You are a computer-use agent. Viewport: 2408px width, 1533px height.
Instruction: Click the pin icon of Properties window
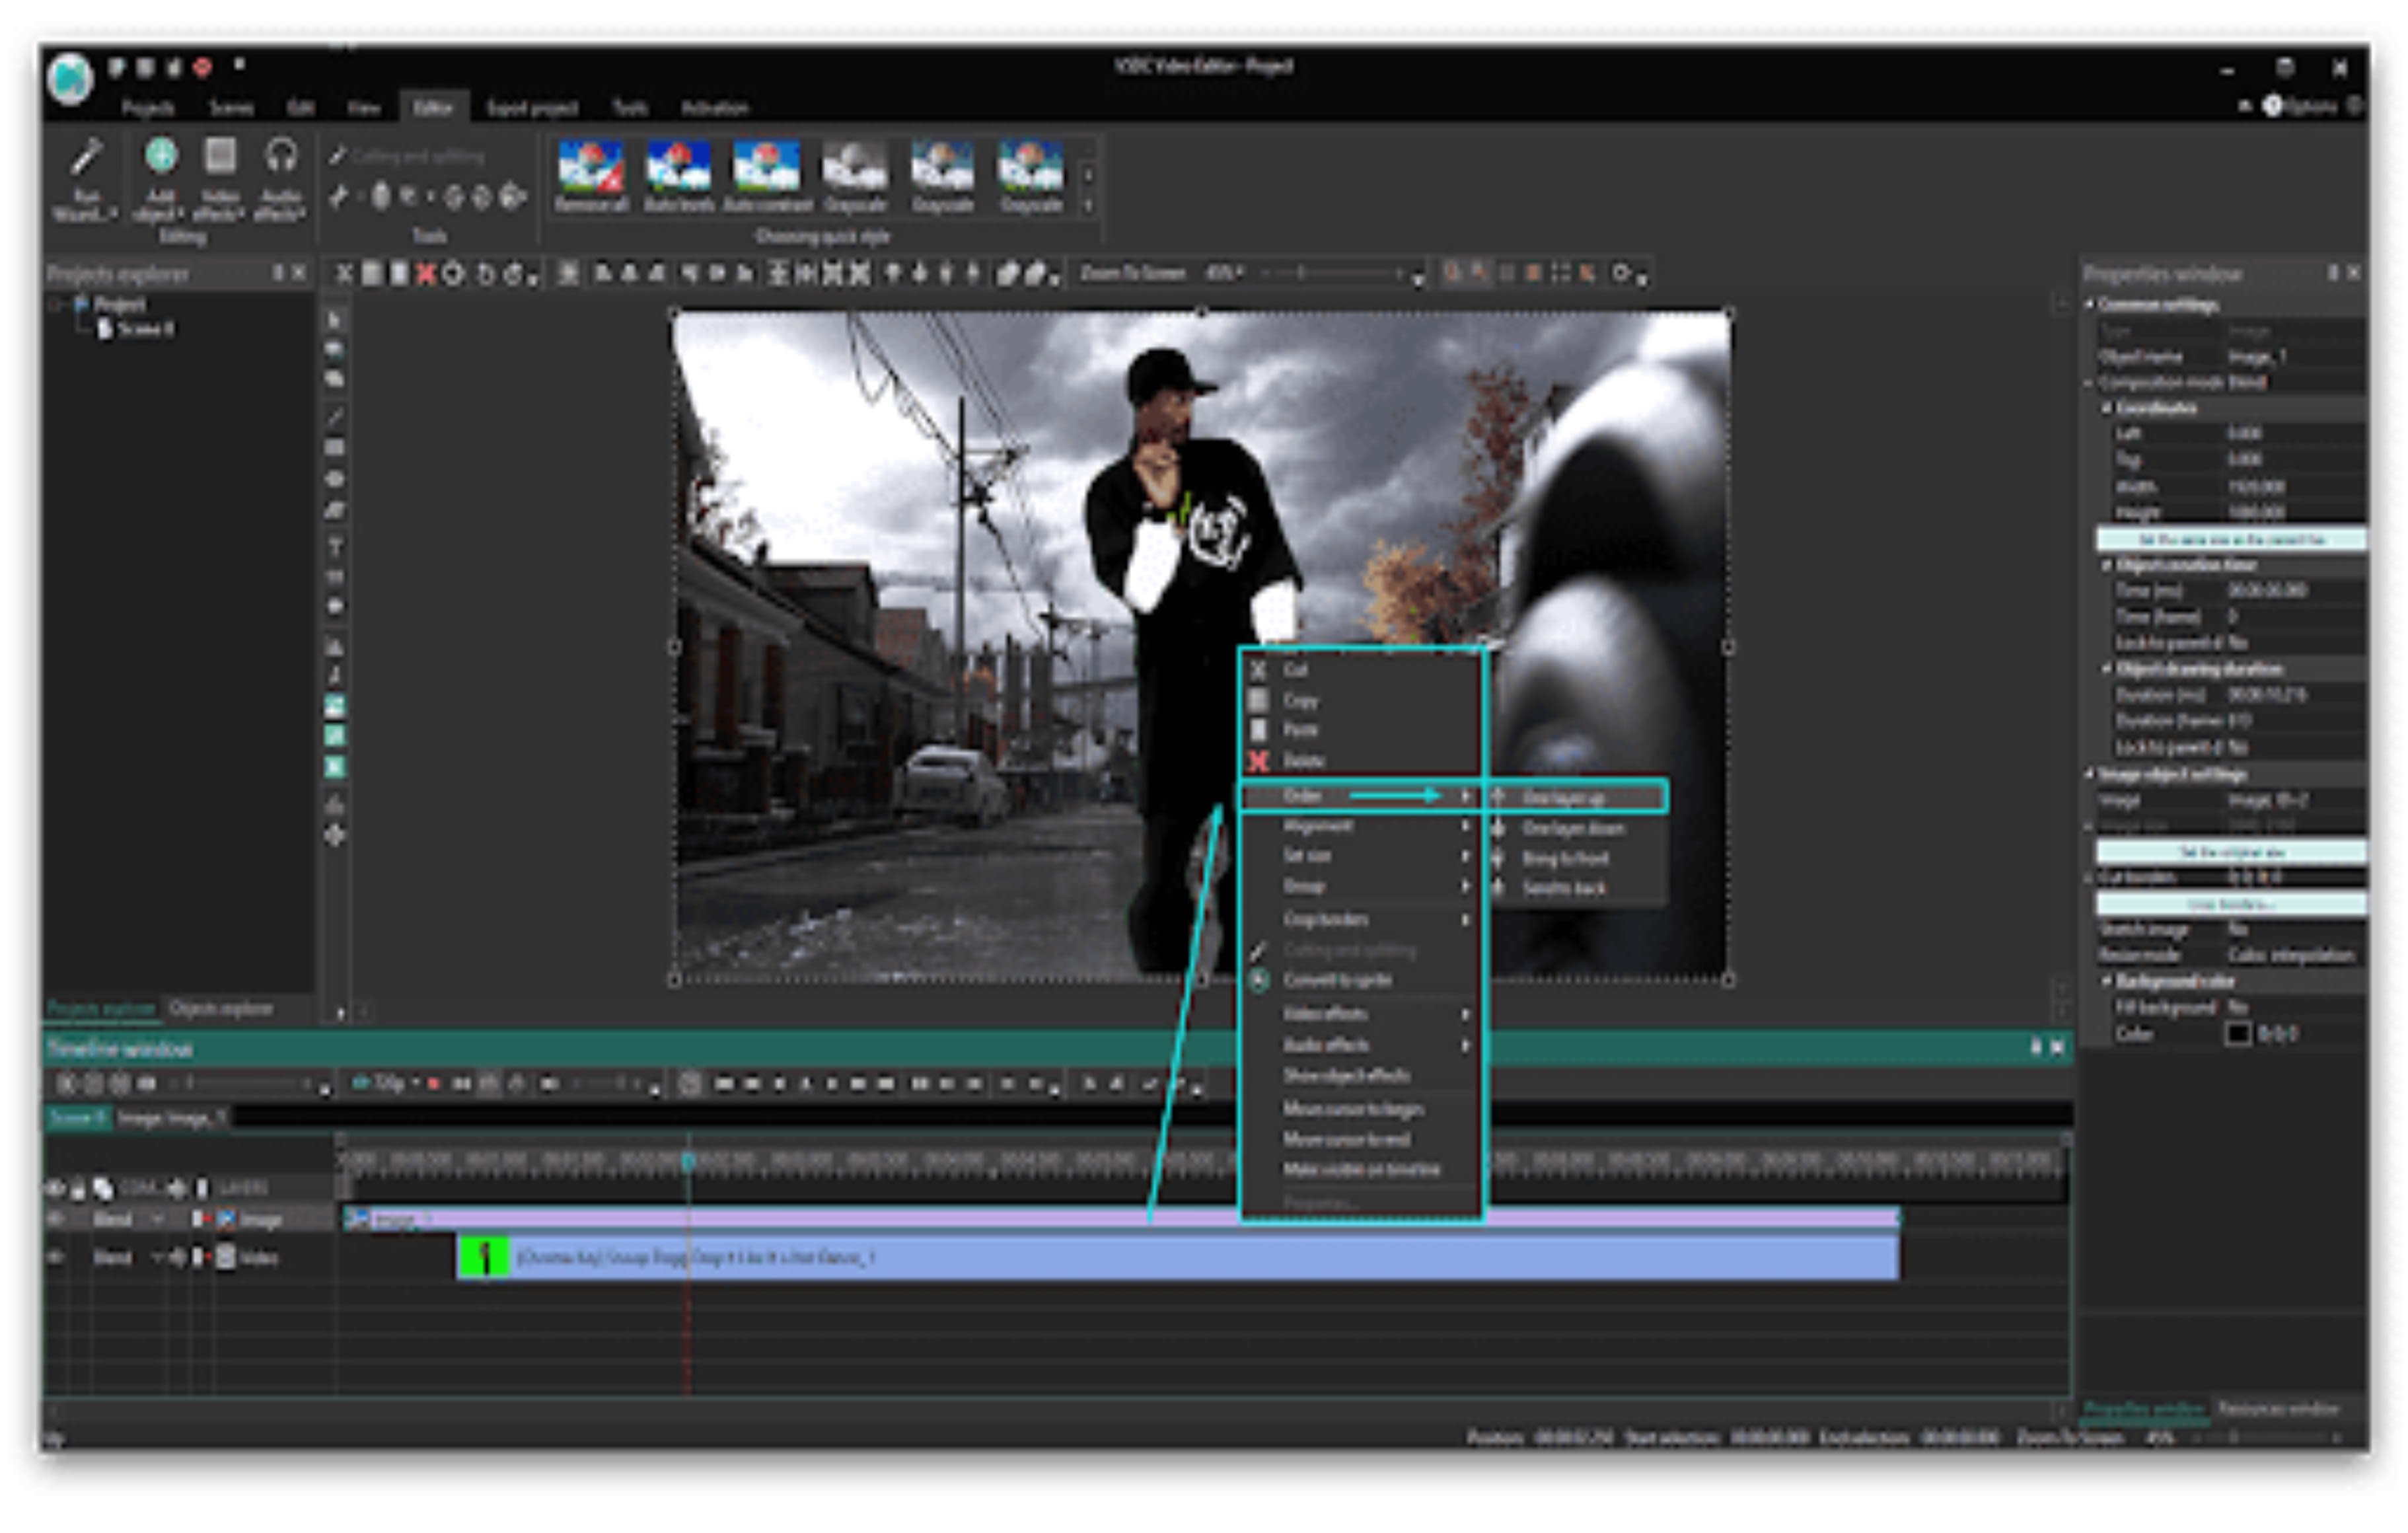click(x=2333, y=273)
